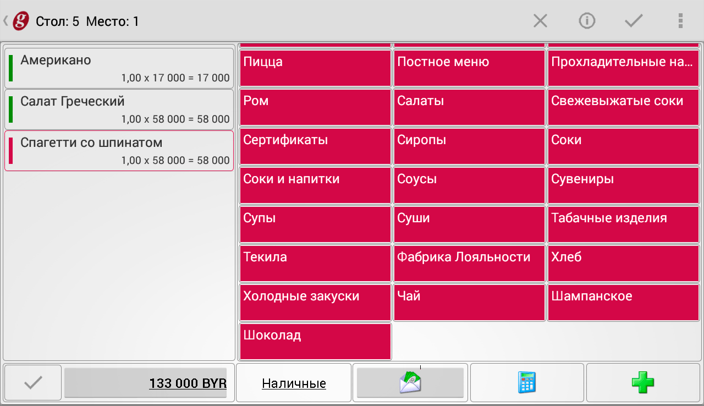The width and height of the screenshot is (704, 406).
Task: Click the 133 000 BYR total field
Action: point(146,383)
